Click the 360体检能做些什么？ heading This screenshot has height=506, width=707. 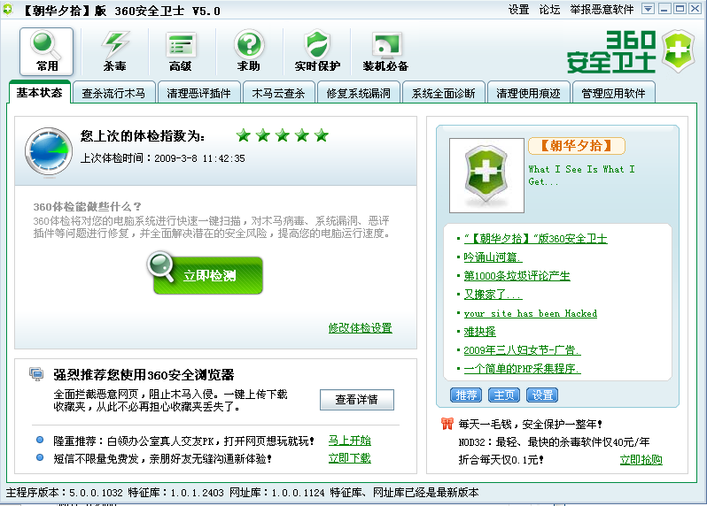point(87,207)
